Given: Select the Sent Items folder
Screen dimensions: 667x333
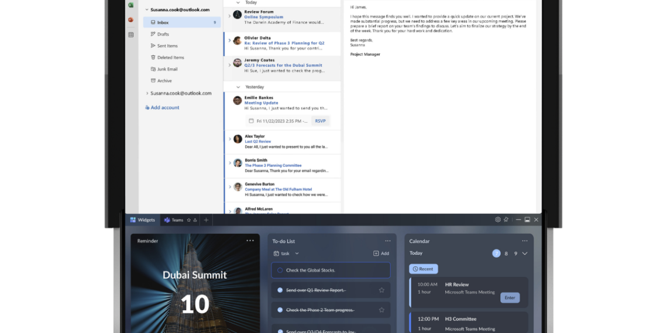Looking at the screenshot, I should pos(167,46).
